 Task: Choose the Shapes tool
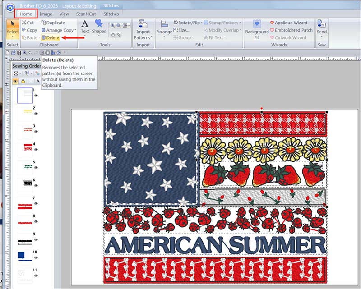99,27
